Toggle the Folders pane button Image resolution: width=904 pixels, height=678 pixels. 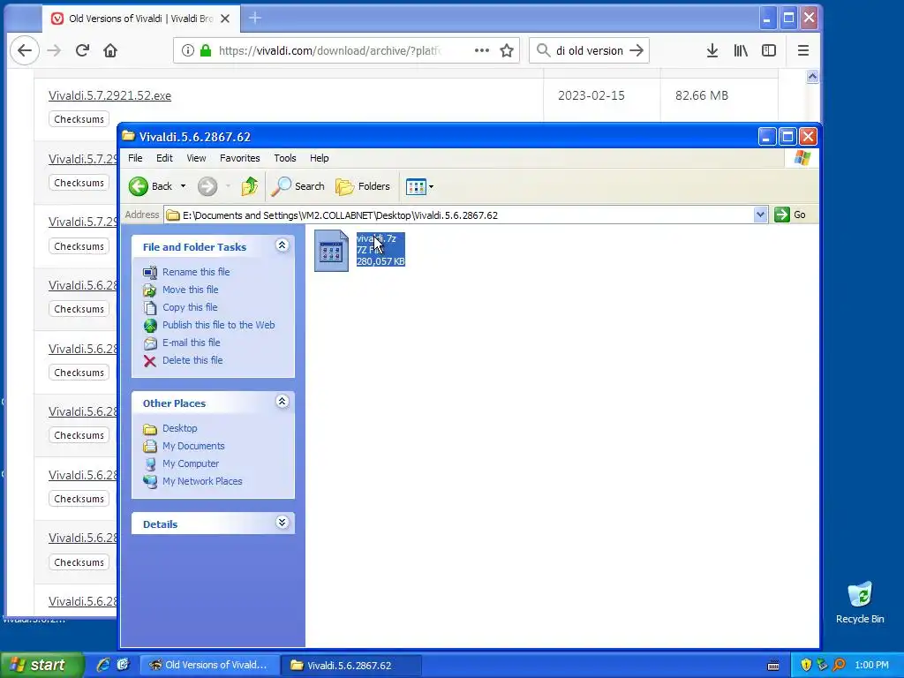(363, 186)
